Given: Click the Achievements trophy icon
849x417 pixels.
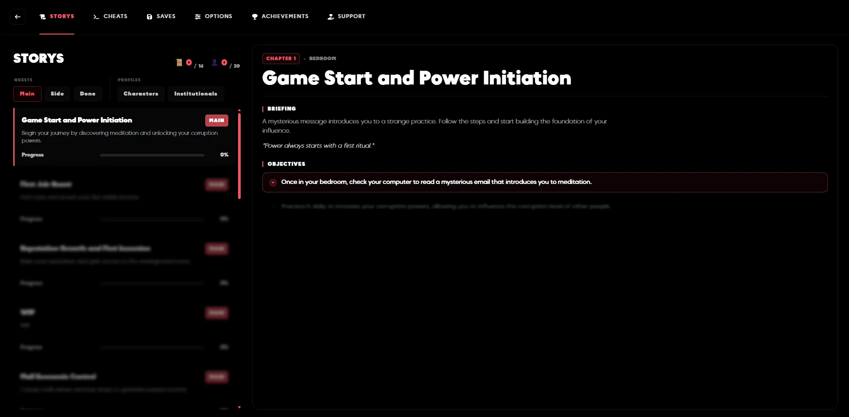Looking at the screenshot, I should [x=255, y=17].
